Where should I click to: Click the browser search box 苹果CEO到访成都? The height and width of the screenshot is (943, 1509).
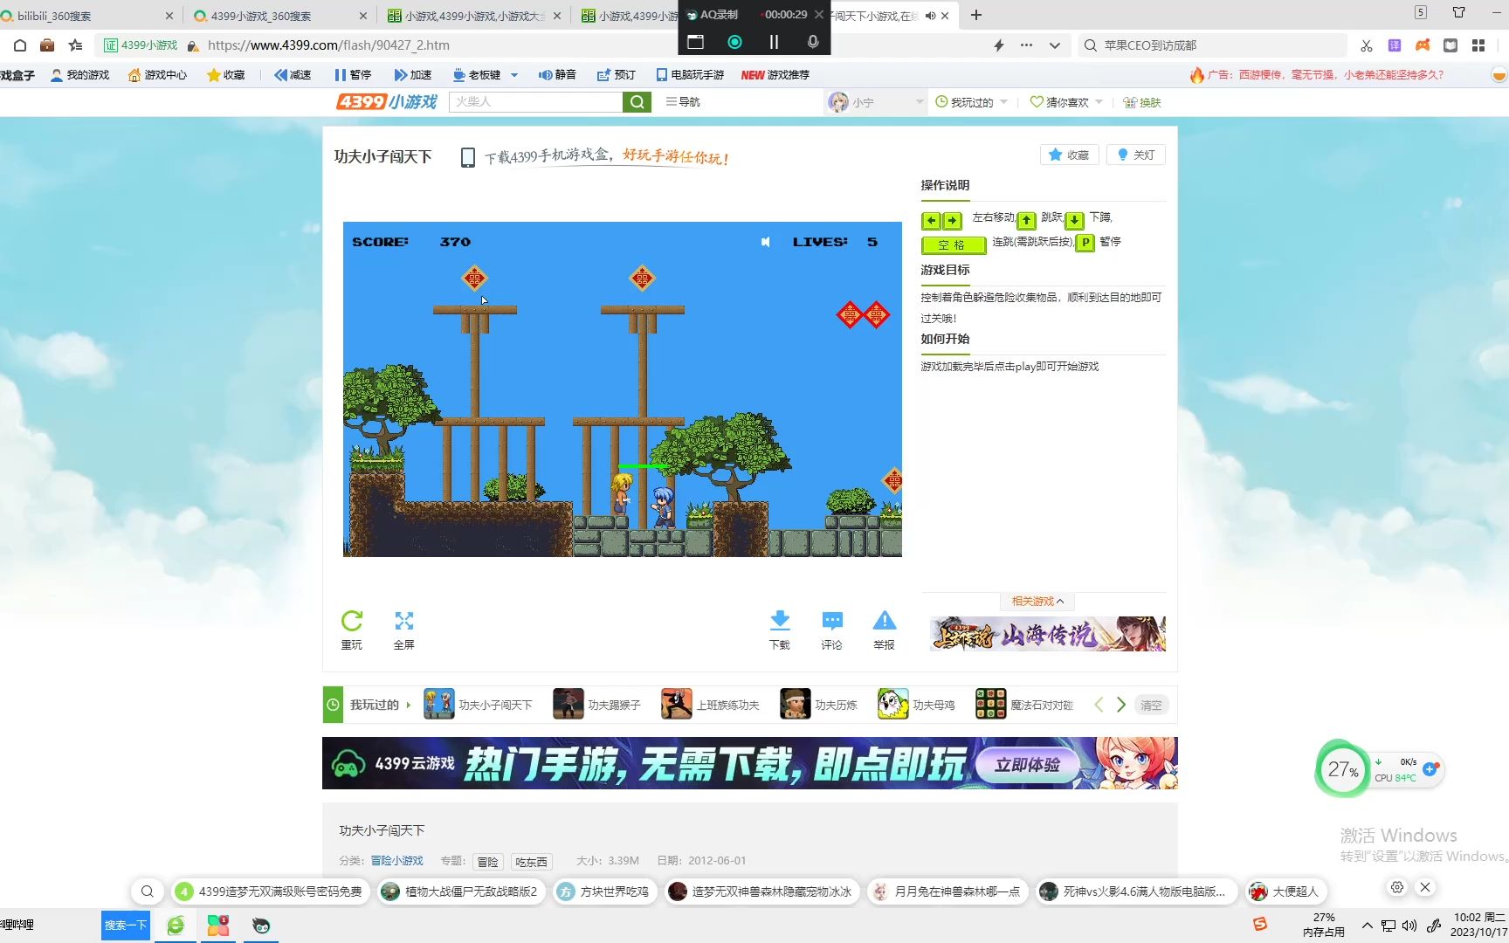1214,45
